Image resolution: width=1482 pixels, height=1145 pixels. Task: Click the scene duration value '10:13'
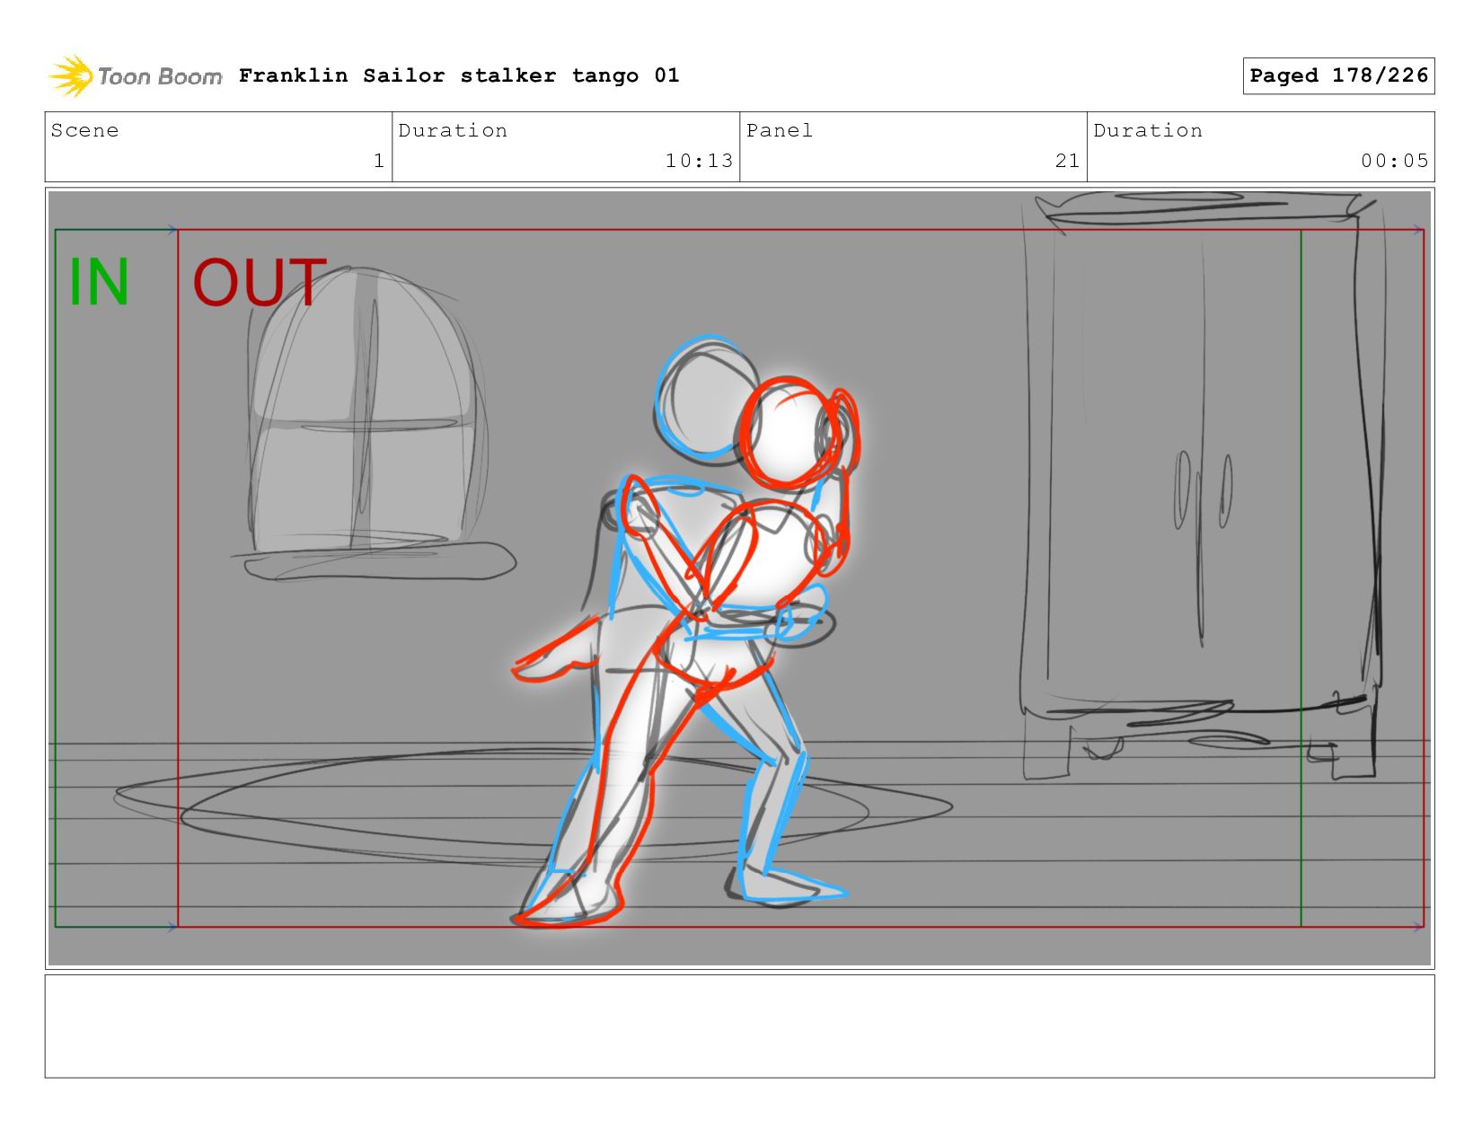(699, 161)
